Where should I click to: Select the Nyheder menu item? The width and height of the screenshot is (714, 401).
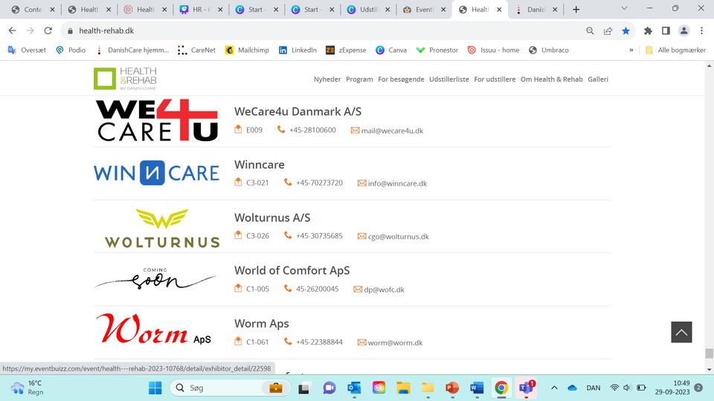point(327,79)
